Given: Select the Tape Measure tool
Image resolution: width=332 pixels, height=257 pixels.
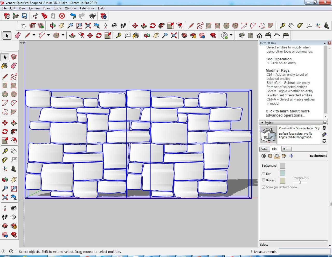Looking at the screenshot, I should pyautogui.click(x=5, y=151).
